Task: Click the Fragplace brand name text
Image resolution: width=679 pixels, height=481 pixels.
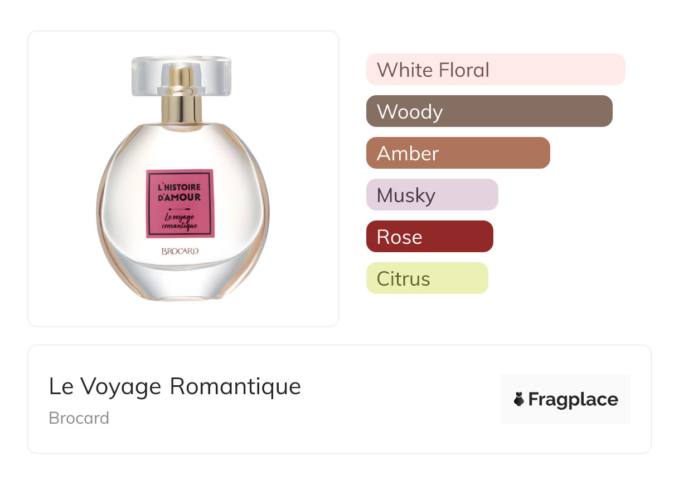Action: [573, 400]
